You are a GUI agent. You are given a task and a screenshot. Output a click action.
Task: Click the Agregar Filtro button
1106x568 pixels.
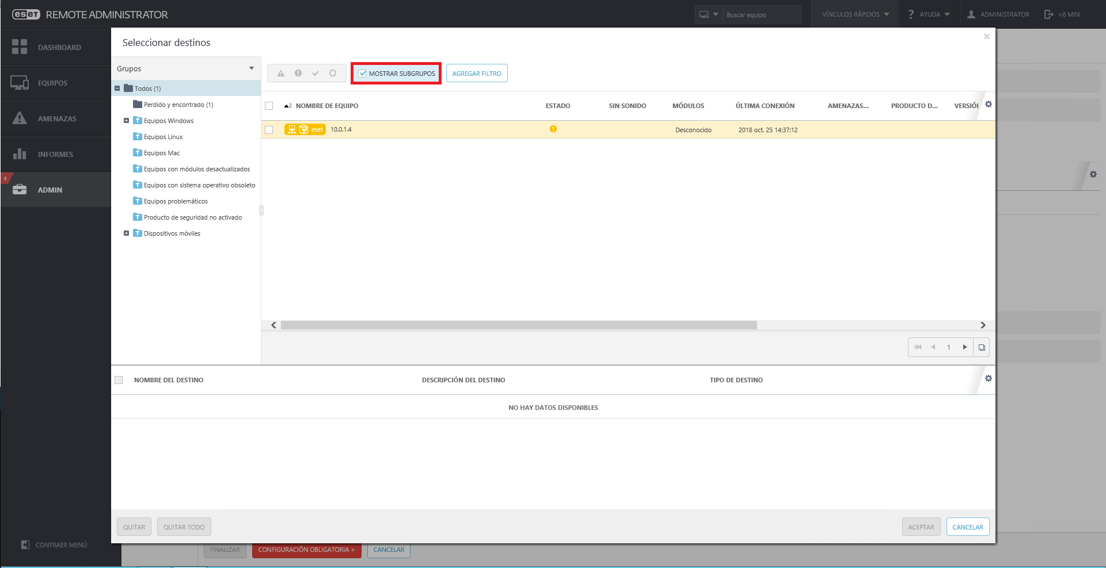tap(477, 73)
